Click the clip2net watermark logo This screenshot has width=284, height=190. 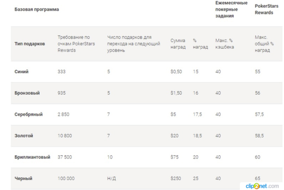click(263, 186)
